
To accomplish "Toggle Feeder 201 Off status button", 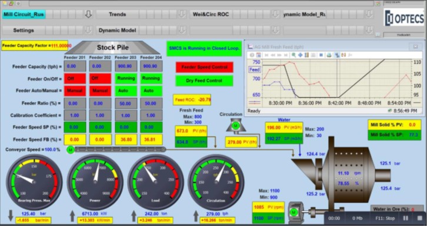I will 75,78.
